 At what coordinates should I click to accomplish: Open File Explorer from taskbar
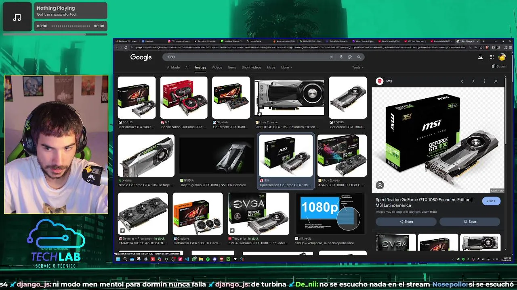(x=201, y=259)
